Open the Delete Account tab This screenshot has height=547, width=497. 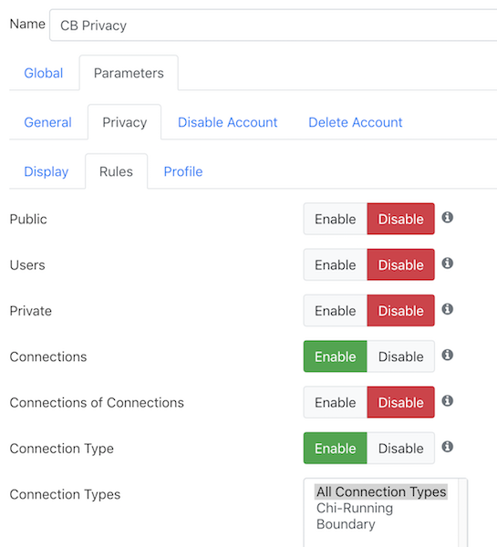click(356, 122)
